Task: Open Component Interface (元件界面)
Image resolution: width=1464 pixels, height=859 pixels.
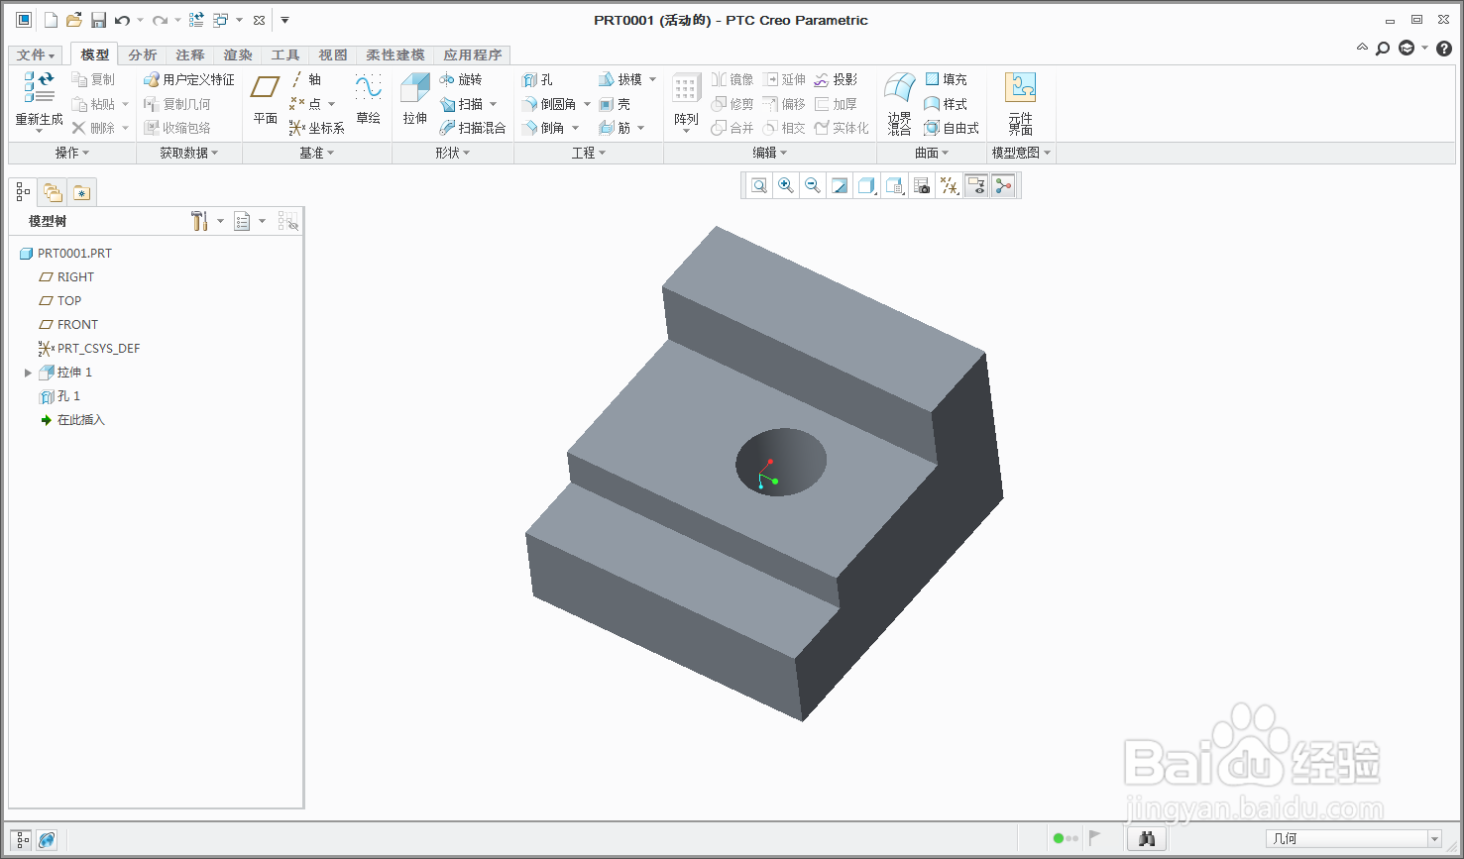Action: 1020,103
